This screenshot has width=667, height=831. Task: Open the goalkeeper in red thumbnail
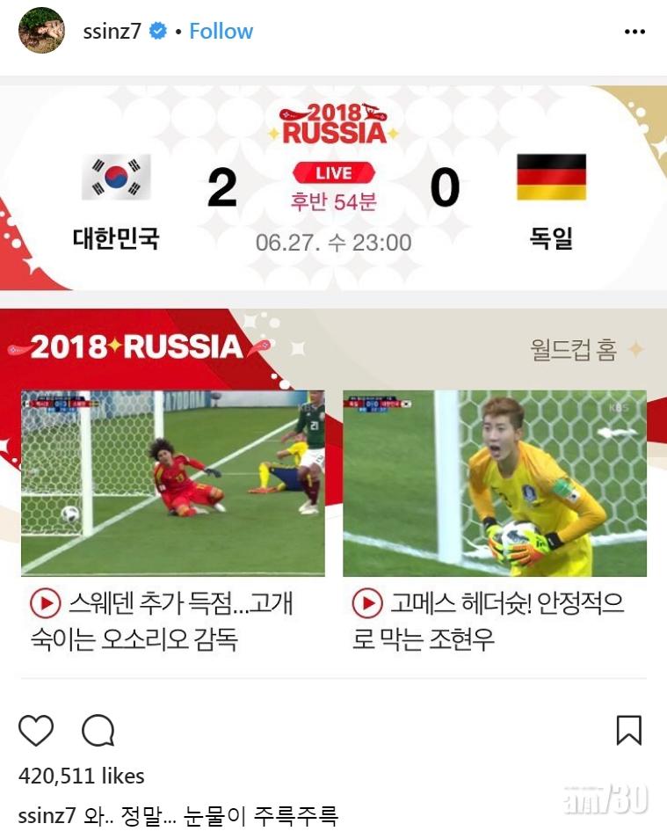click(173, 483)
